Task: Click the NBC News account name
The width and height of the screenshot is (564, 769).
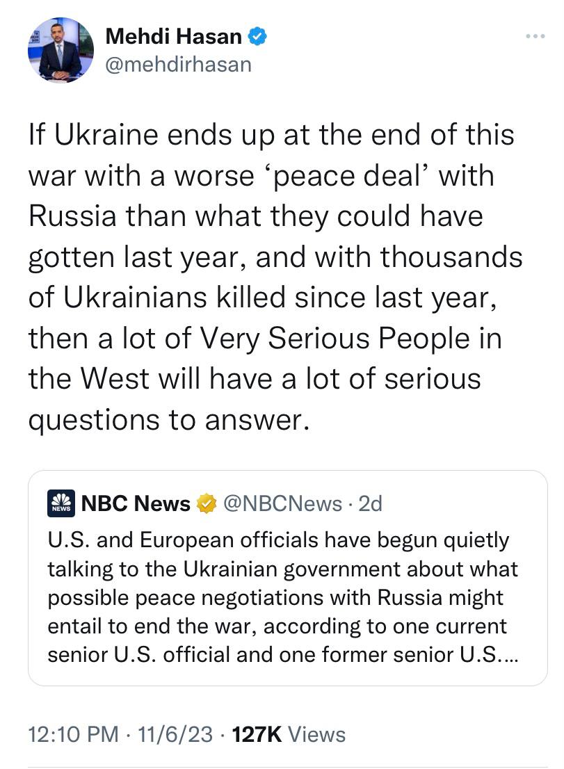Action: (x=136, y=503)
